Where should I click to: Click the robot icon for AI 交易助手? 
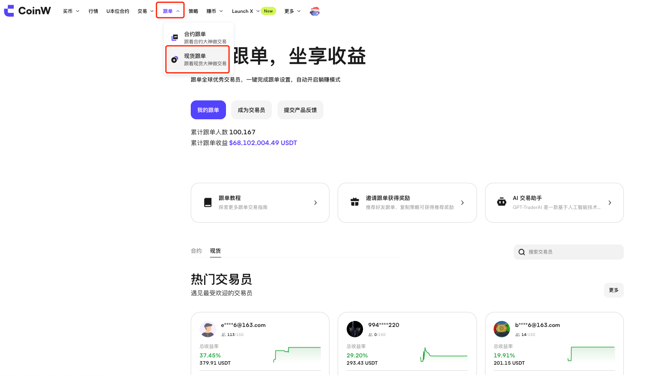click(x=501, y=202)
